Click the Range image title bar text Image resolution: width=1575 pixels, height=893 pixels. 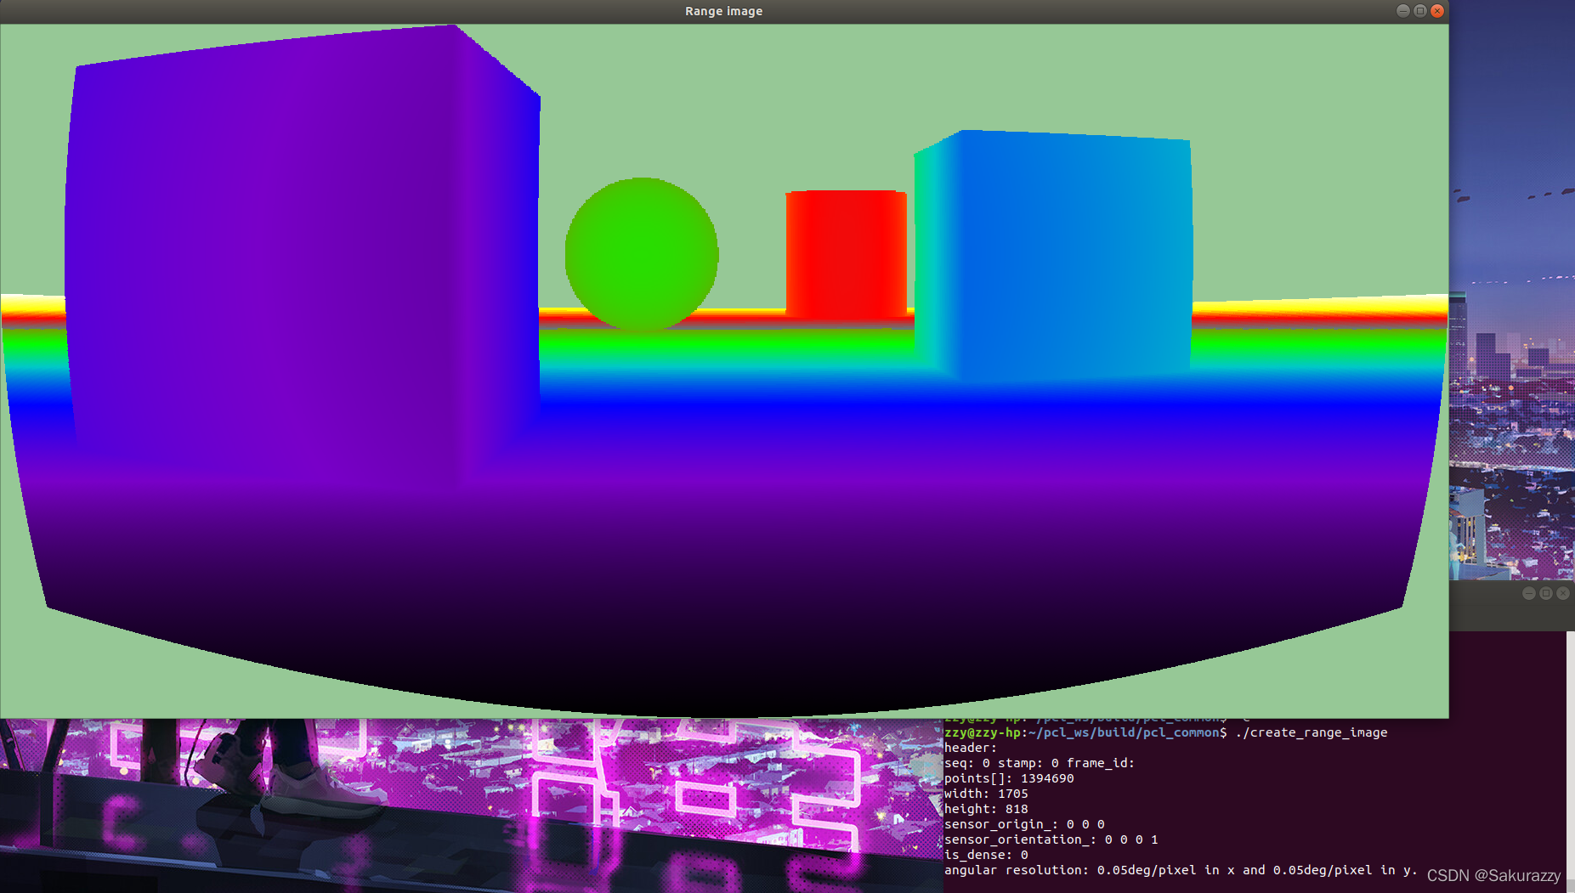(723, 11)
